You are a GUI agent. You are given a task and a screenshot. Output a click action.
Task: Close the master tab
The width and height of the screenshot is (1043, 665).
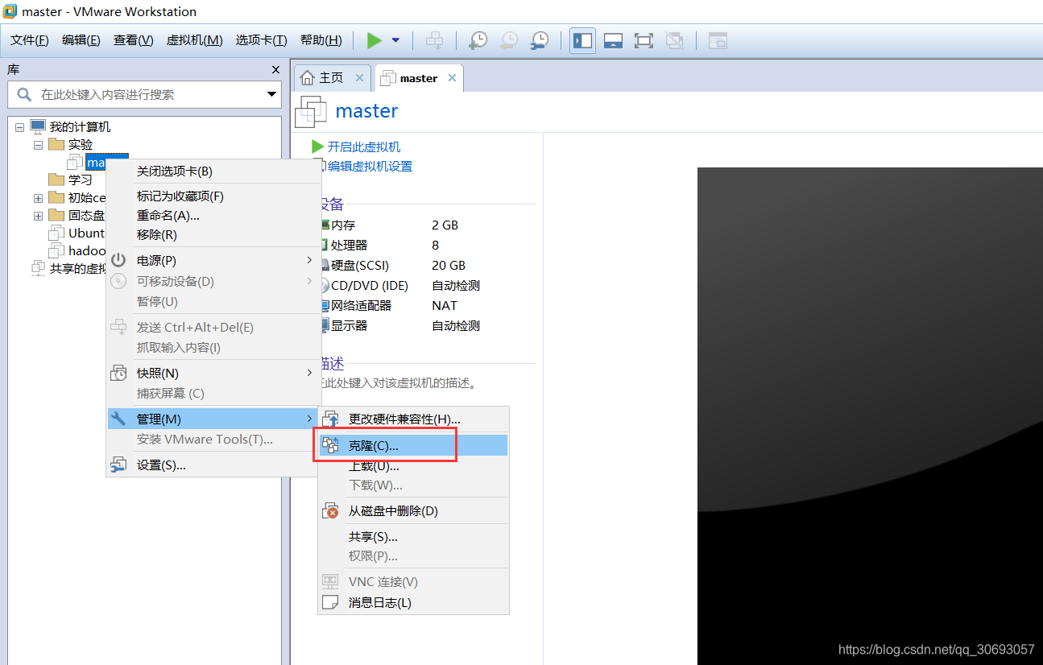[452, 78]
